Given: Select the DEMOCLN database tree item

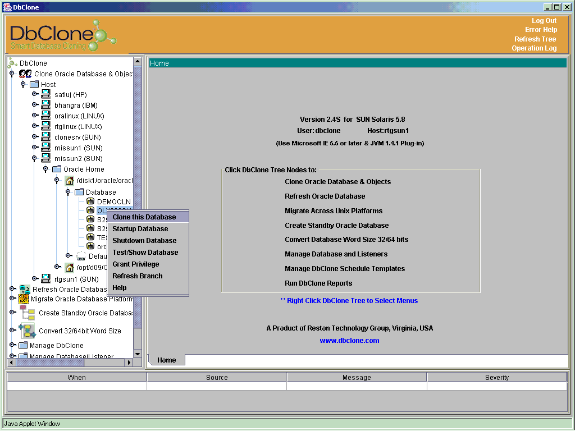Looking at the screenshot, I should [113, 201].
